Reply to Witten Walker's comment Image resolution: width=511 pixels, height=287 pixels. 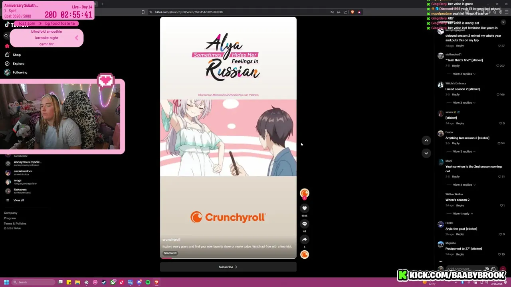(460, 205)
